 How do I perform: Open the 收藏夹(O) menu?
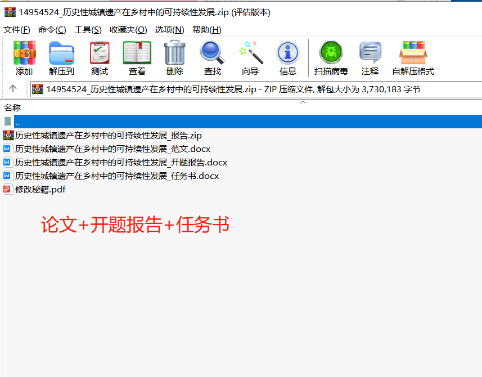(128, 29)
